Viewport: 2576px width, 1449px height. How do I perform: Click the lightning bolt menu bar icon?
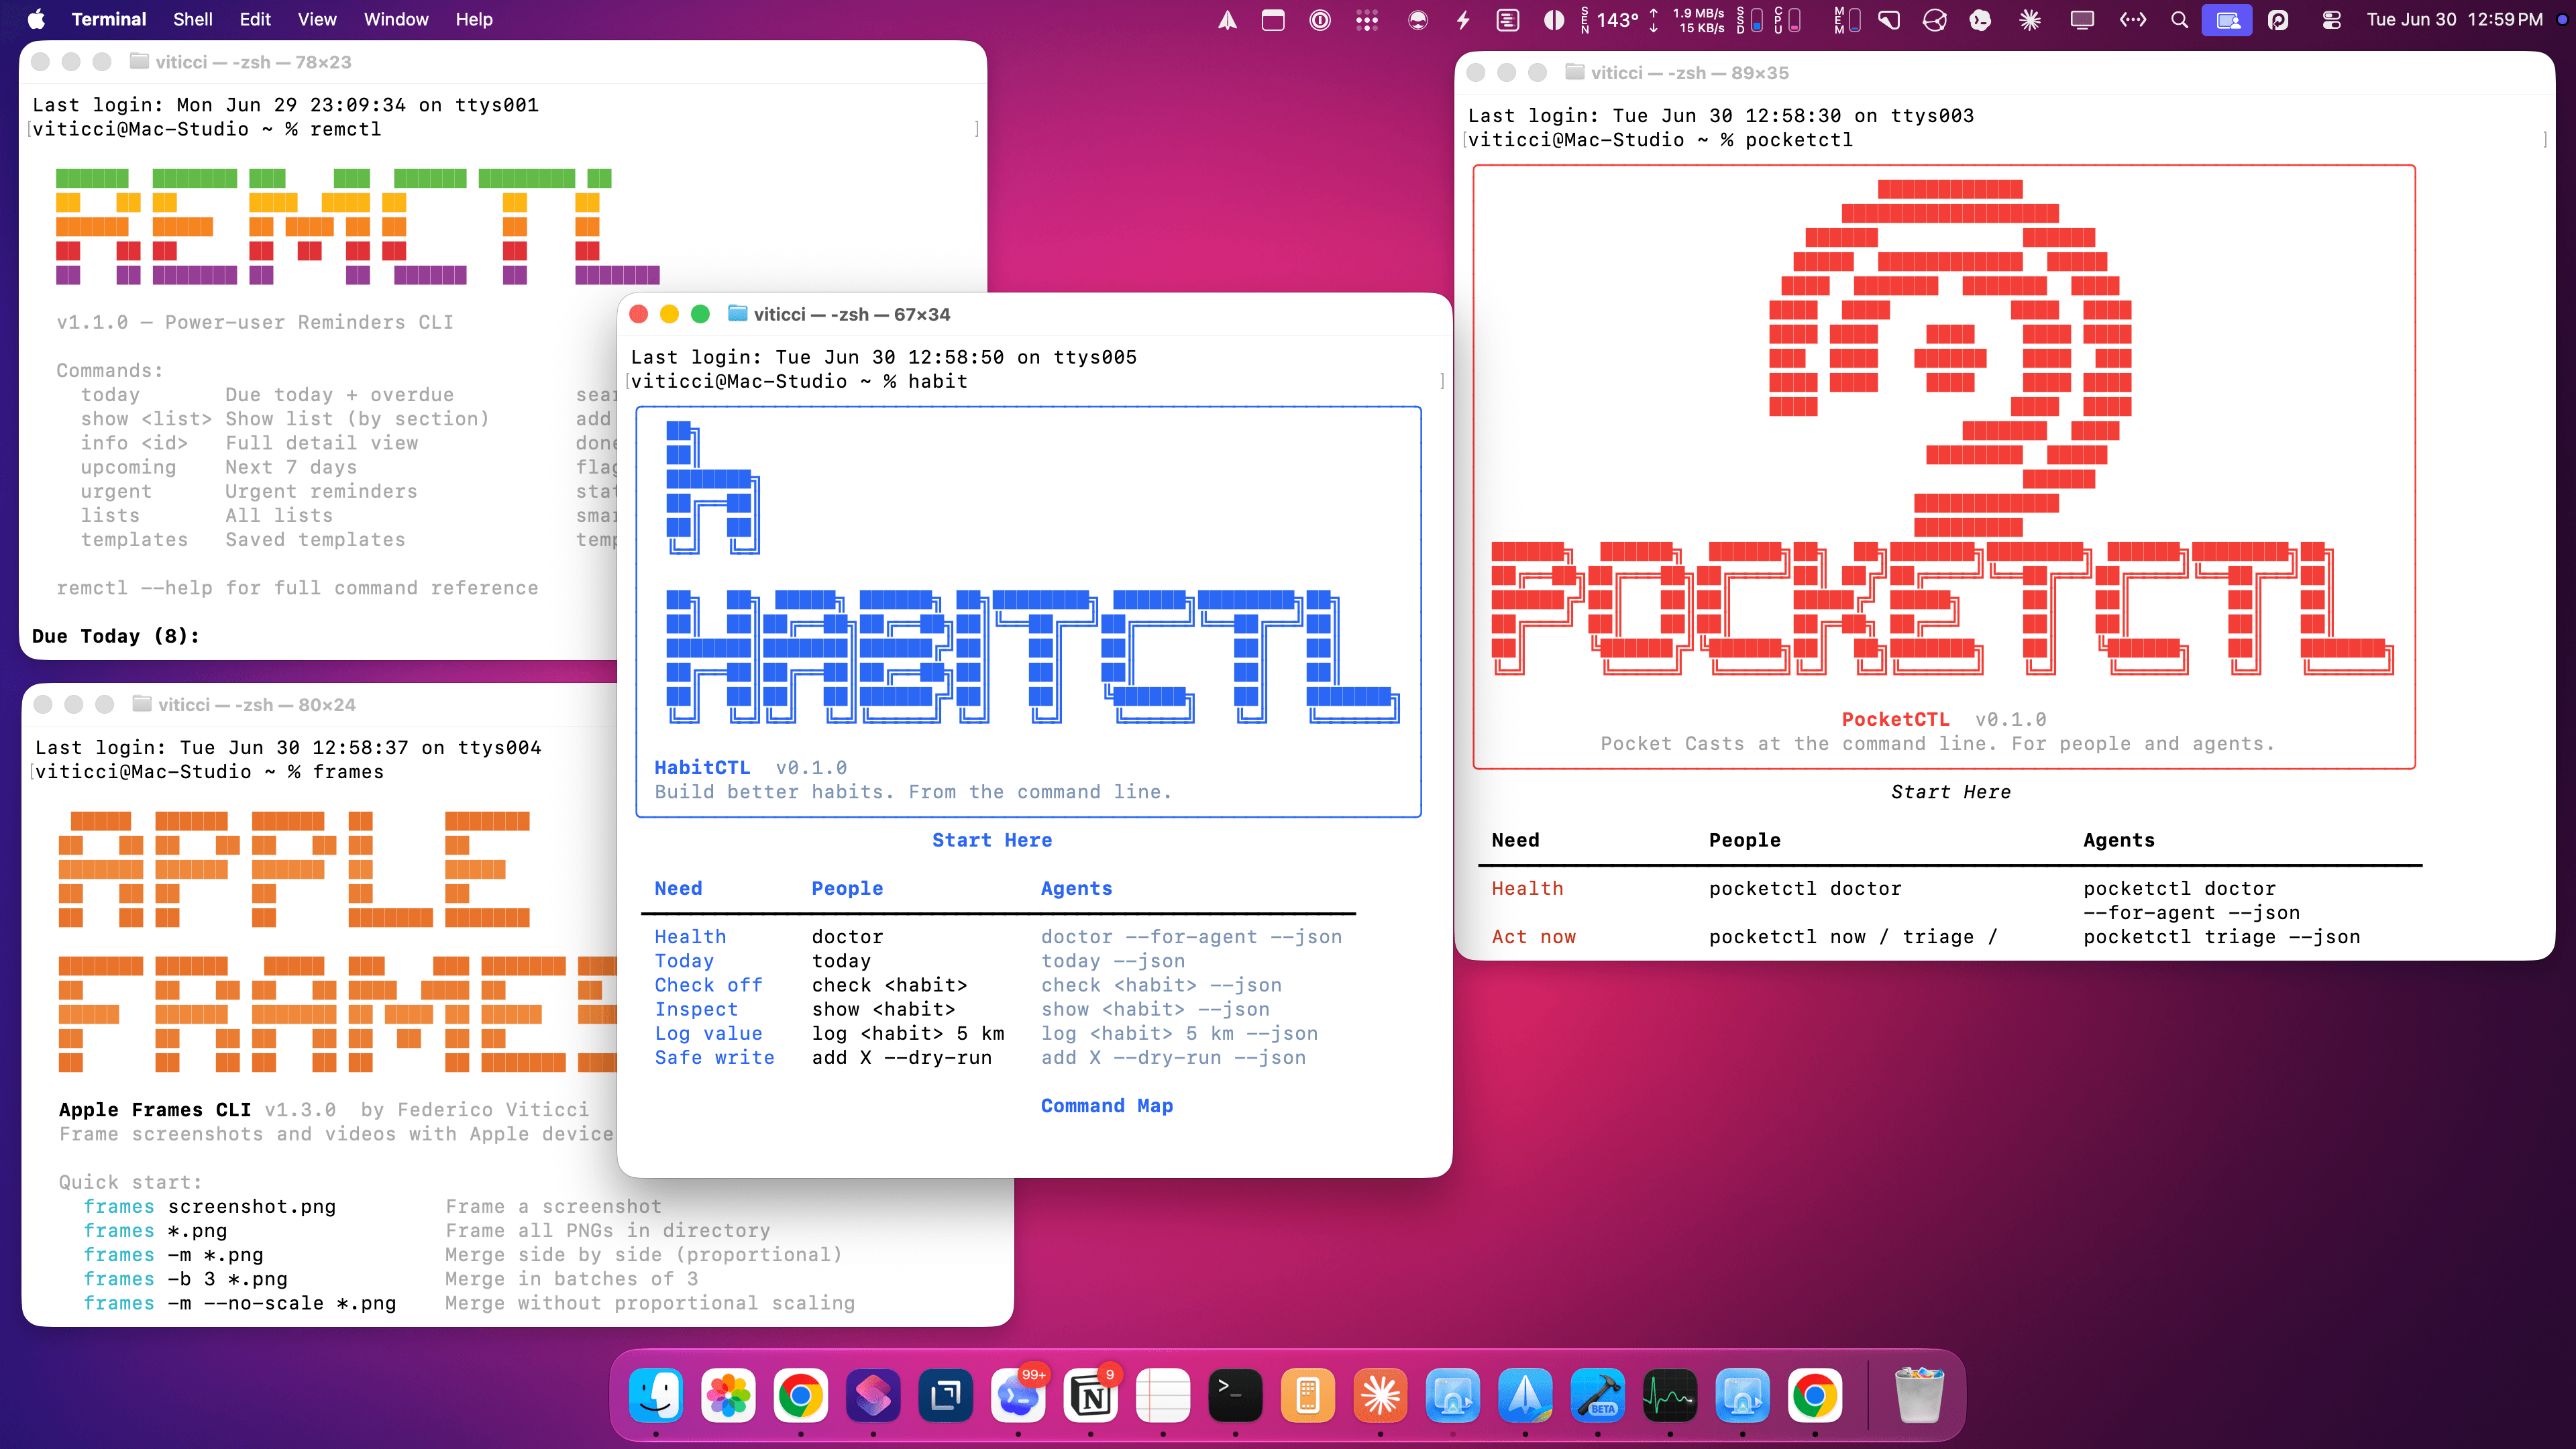[1463, 20]
